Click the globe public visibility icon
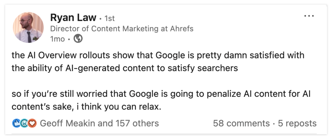 (x=78, y=39)
